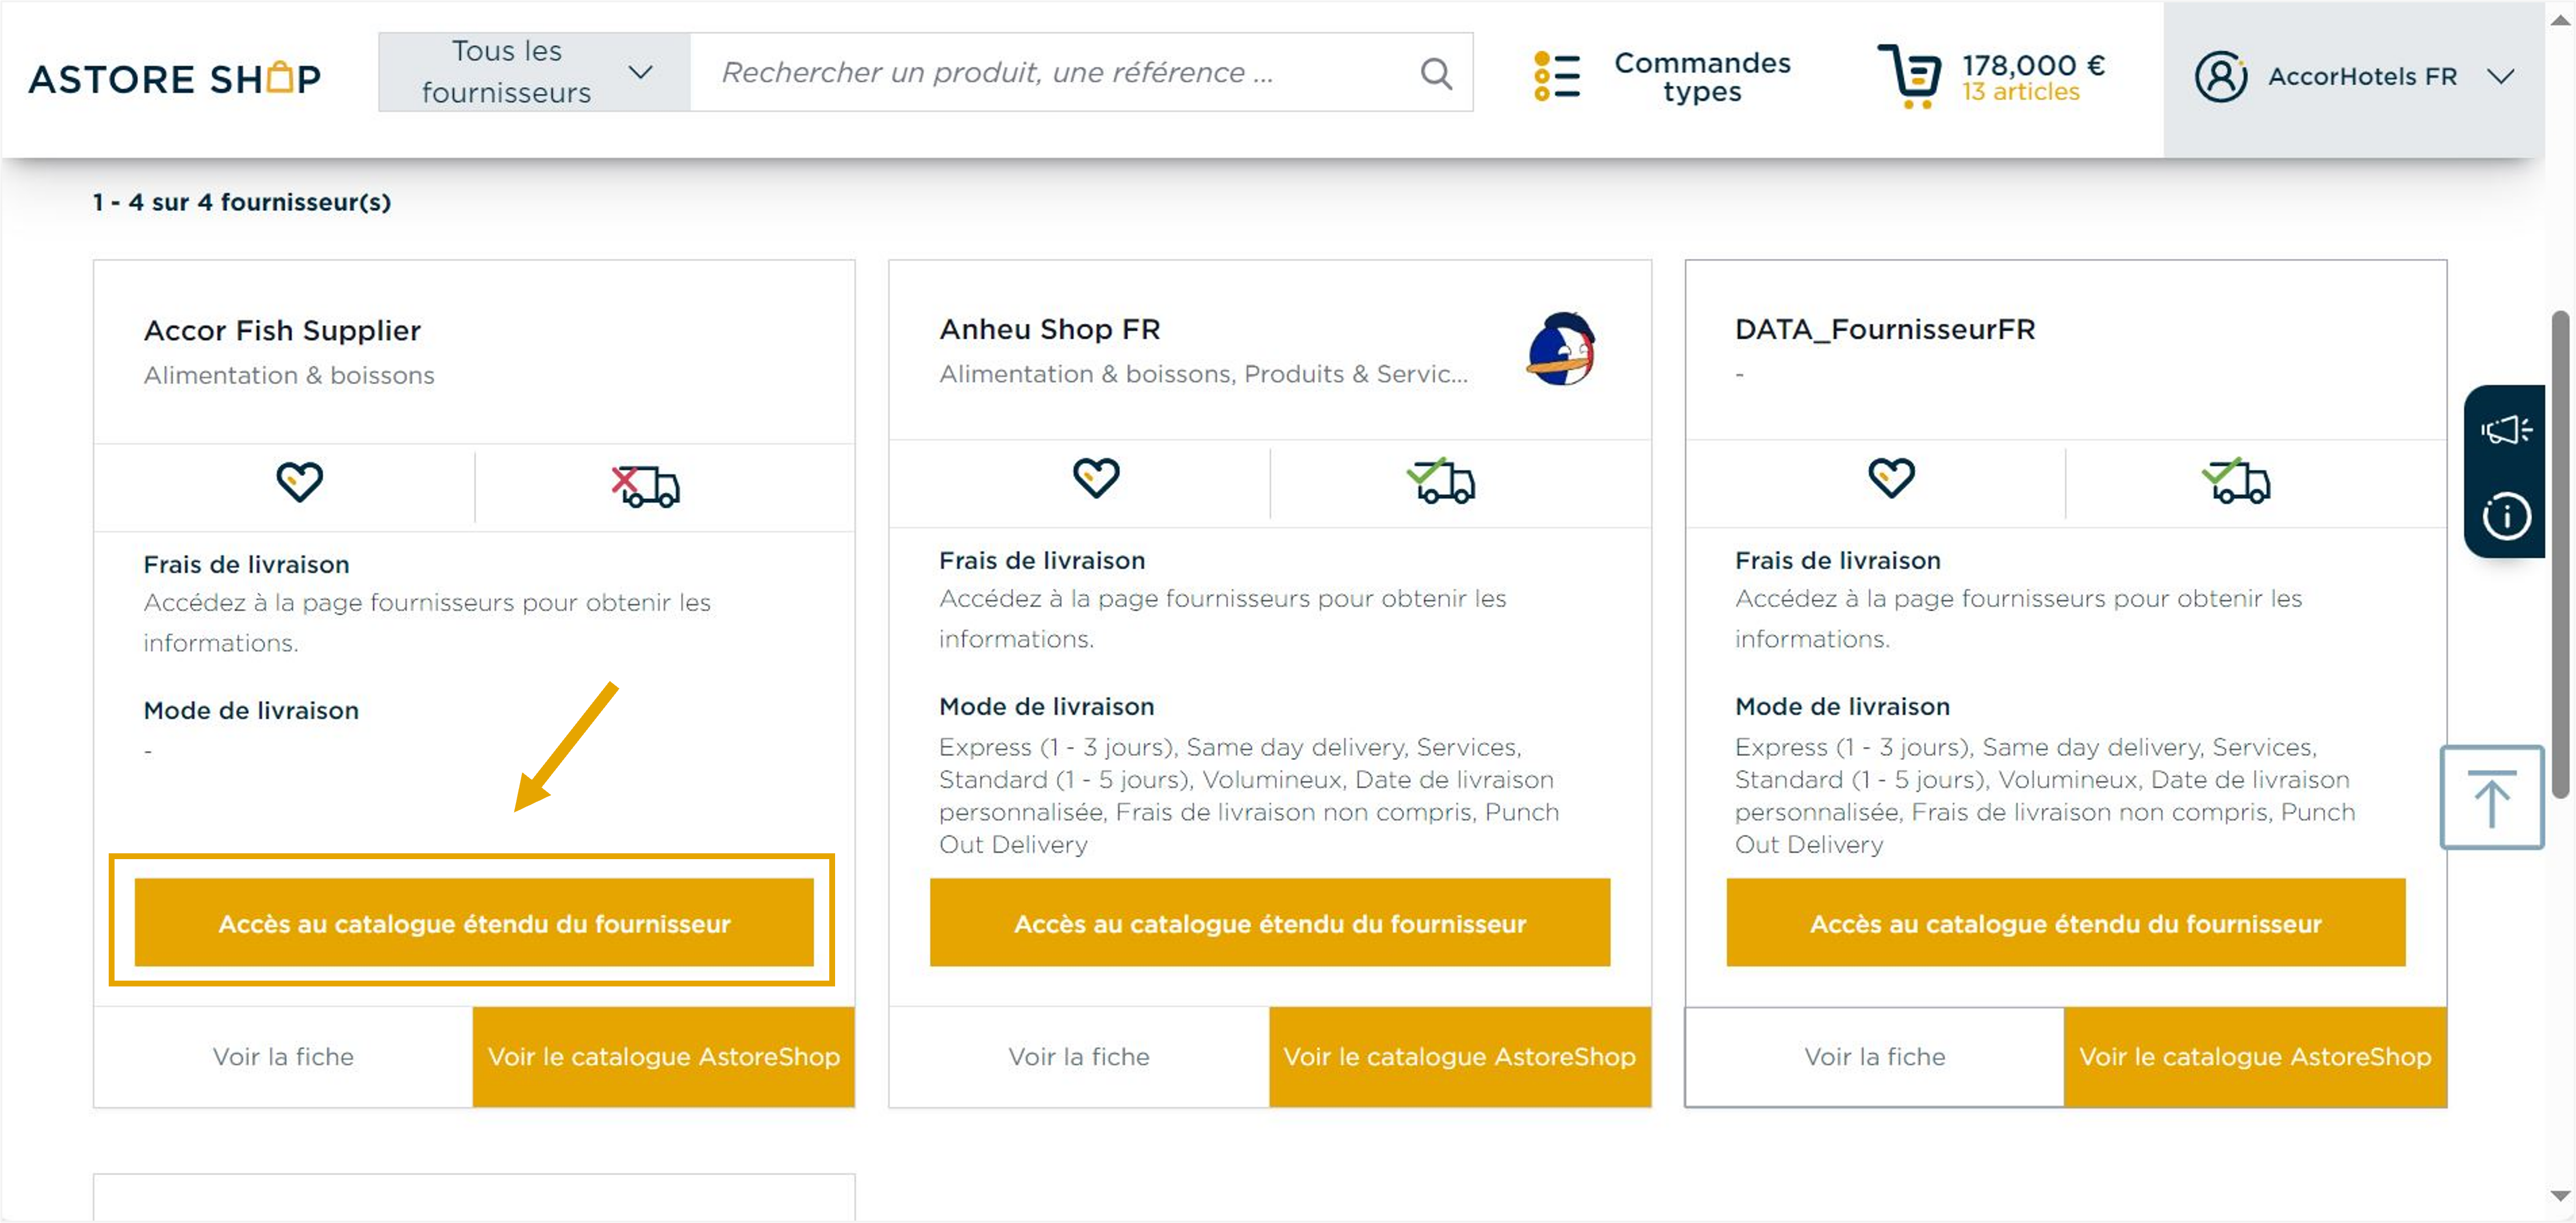Click the scroll-to-top arrow button
The image size is (2576, 1223).
coord(2491,797)
